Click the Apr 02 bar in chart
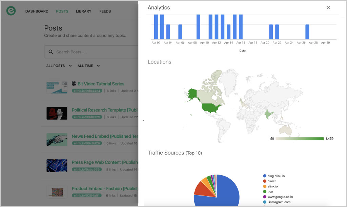 click(156, 27)
